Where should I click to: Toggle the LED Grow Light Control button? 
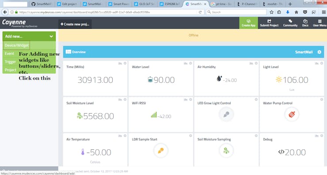(x=226, y=114)
